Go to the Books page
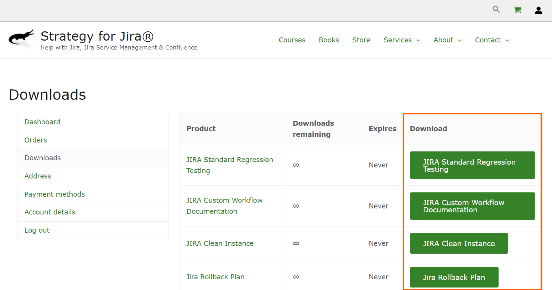The width and height of the screenshot is (552, 290). point(328,40)
